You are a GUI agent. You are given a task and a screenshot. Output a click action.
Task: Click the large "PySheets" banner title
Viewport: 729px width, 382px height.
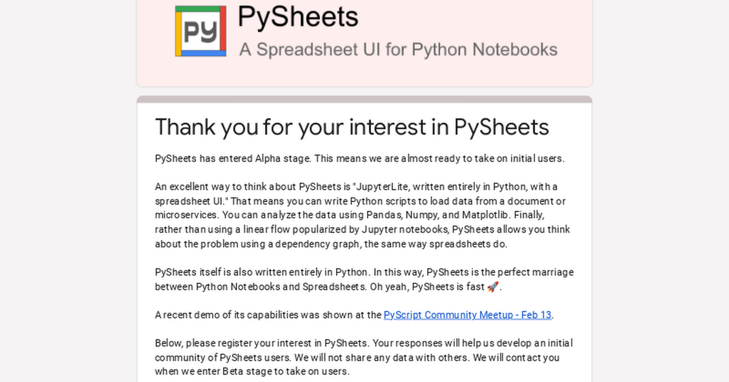click(298, 17)
